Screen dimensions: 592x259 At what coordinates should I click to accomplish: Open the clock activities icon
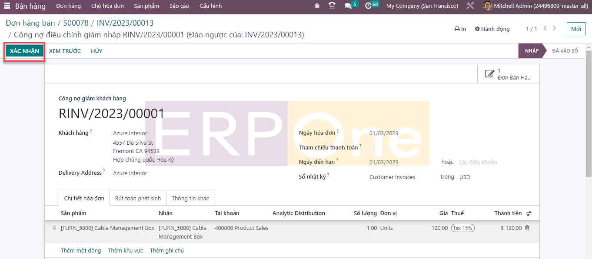click(369, 6)
